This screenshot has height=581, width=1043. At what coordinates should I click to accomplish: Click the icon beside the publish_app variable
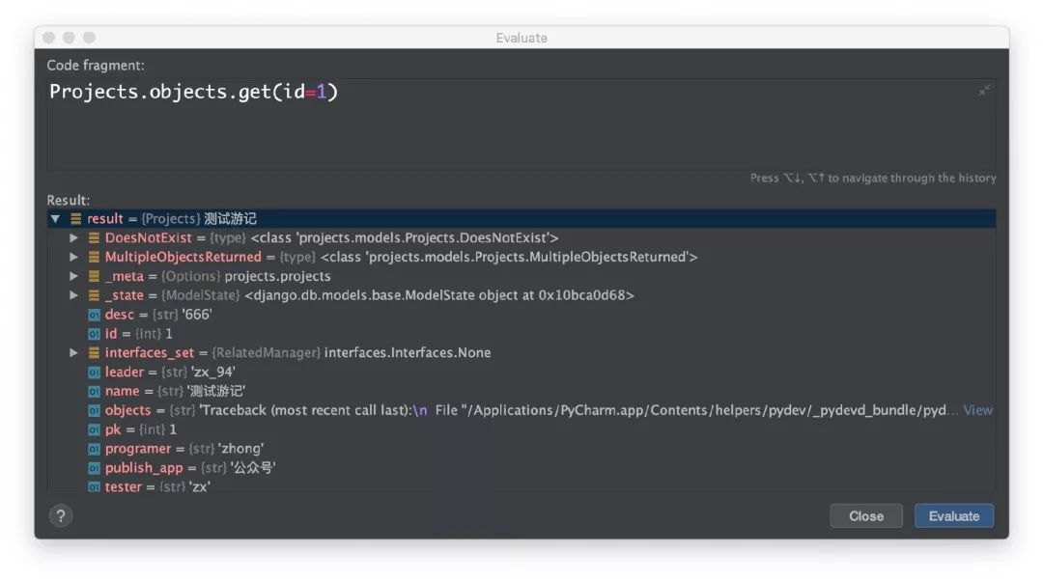pos(94,468)
